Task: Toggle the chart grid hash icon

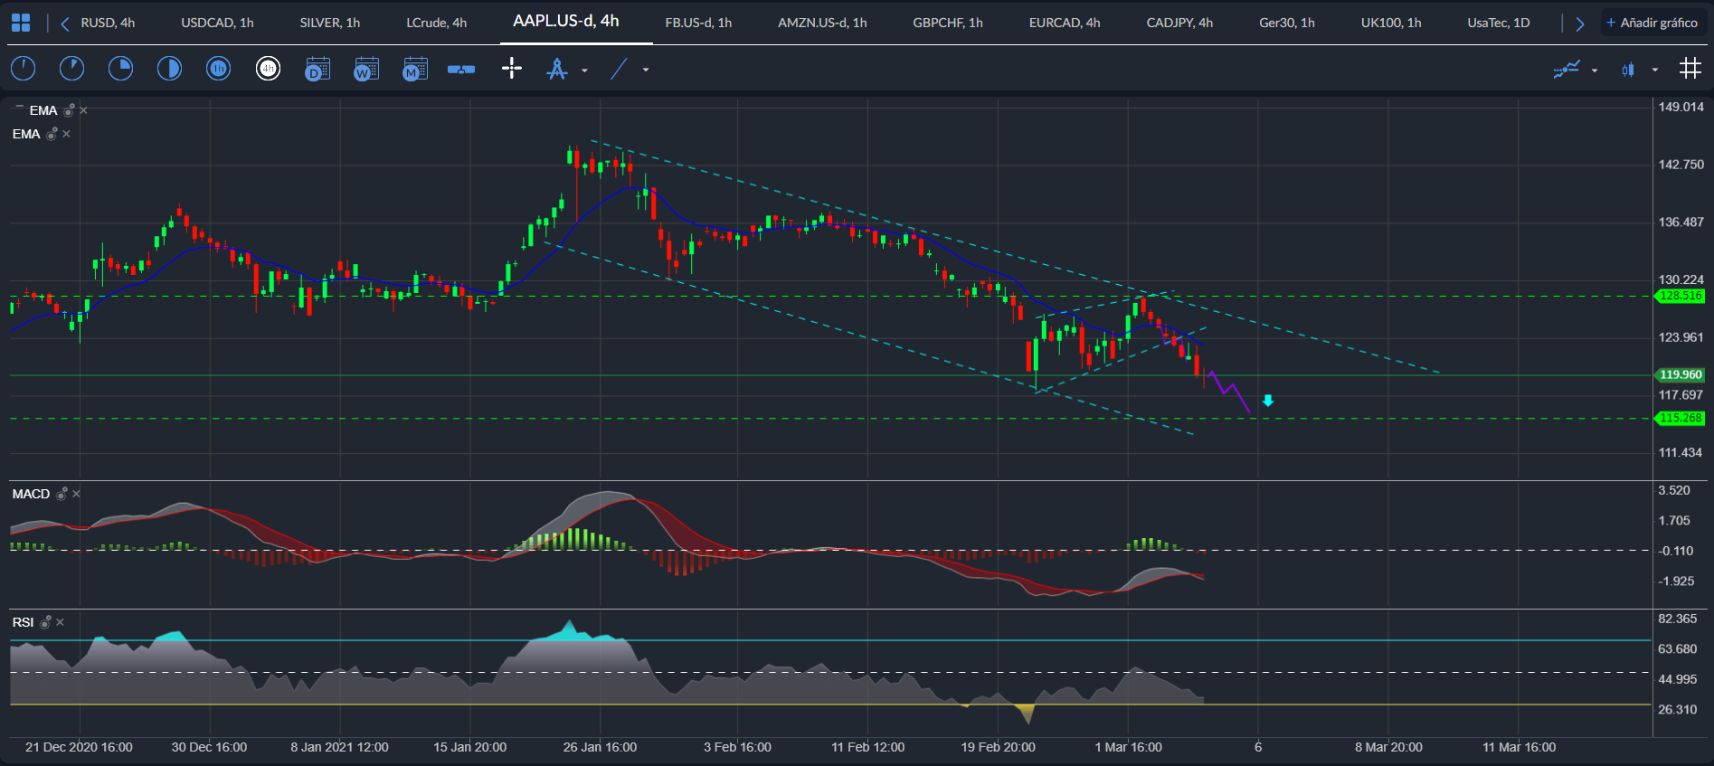Action: pos(1690,69)
